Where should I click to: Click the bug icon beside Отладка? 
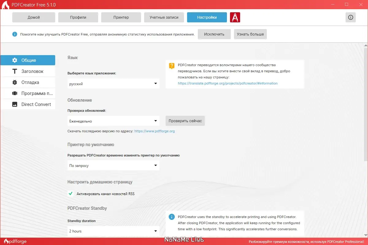[x=14, y=82]
